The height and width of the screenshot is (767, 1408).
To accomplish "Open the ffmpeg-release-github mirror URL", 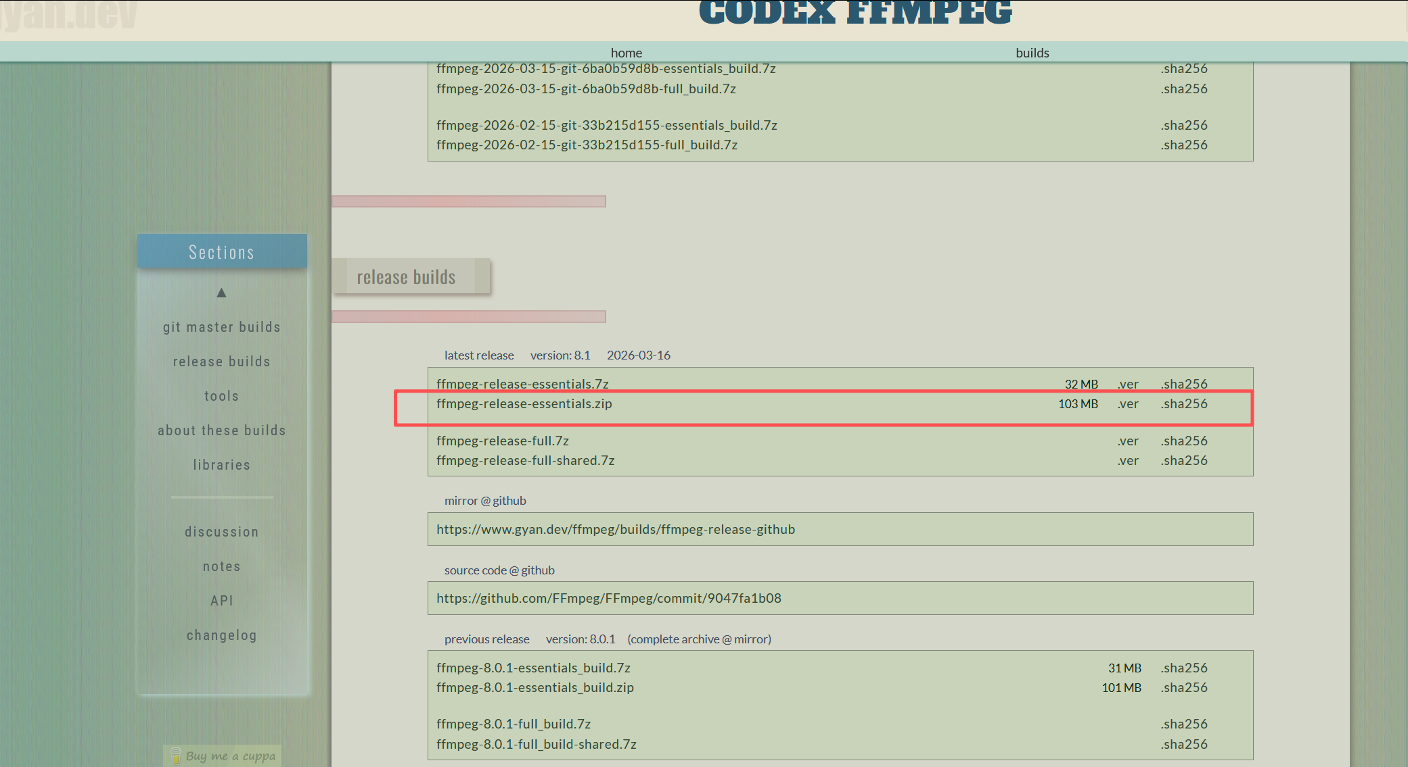I will pos(615,529).
